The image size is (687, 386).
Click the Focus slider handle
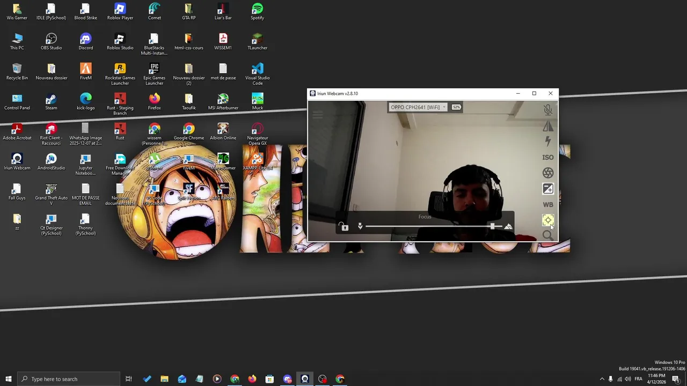492,226
